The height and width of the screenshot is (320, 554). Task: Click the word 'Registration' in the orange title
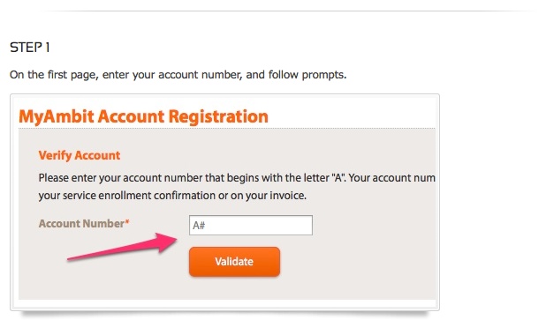218,116
